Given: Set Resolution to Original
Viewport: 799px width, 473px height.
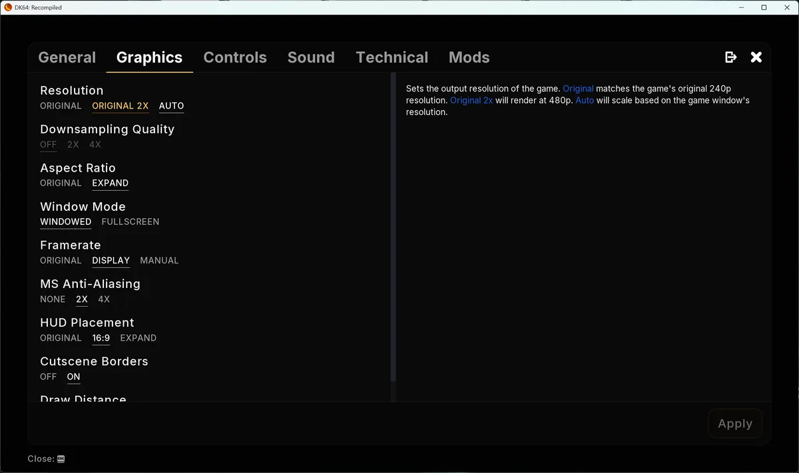Looking at the screenshot, I should pyautogui.click(x=61, y=106).
